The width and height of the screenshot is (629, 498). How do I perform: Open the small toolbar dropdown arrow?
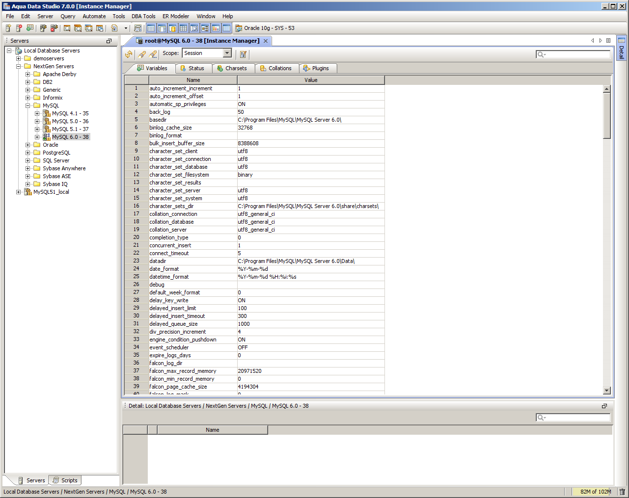pyautogui.click(x=126, y=28)
